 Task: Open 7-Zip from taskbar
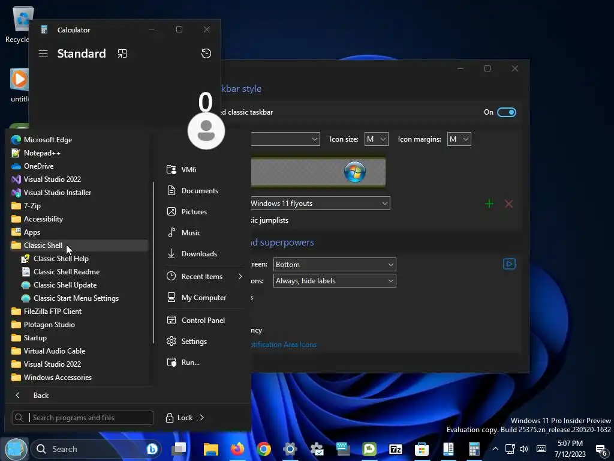[396, 449]
